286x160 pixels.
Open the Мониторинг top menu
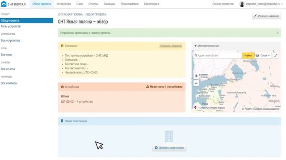(x=151, y=4)
